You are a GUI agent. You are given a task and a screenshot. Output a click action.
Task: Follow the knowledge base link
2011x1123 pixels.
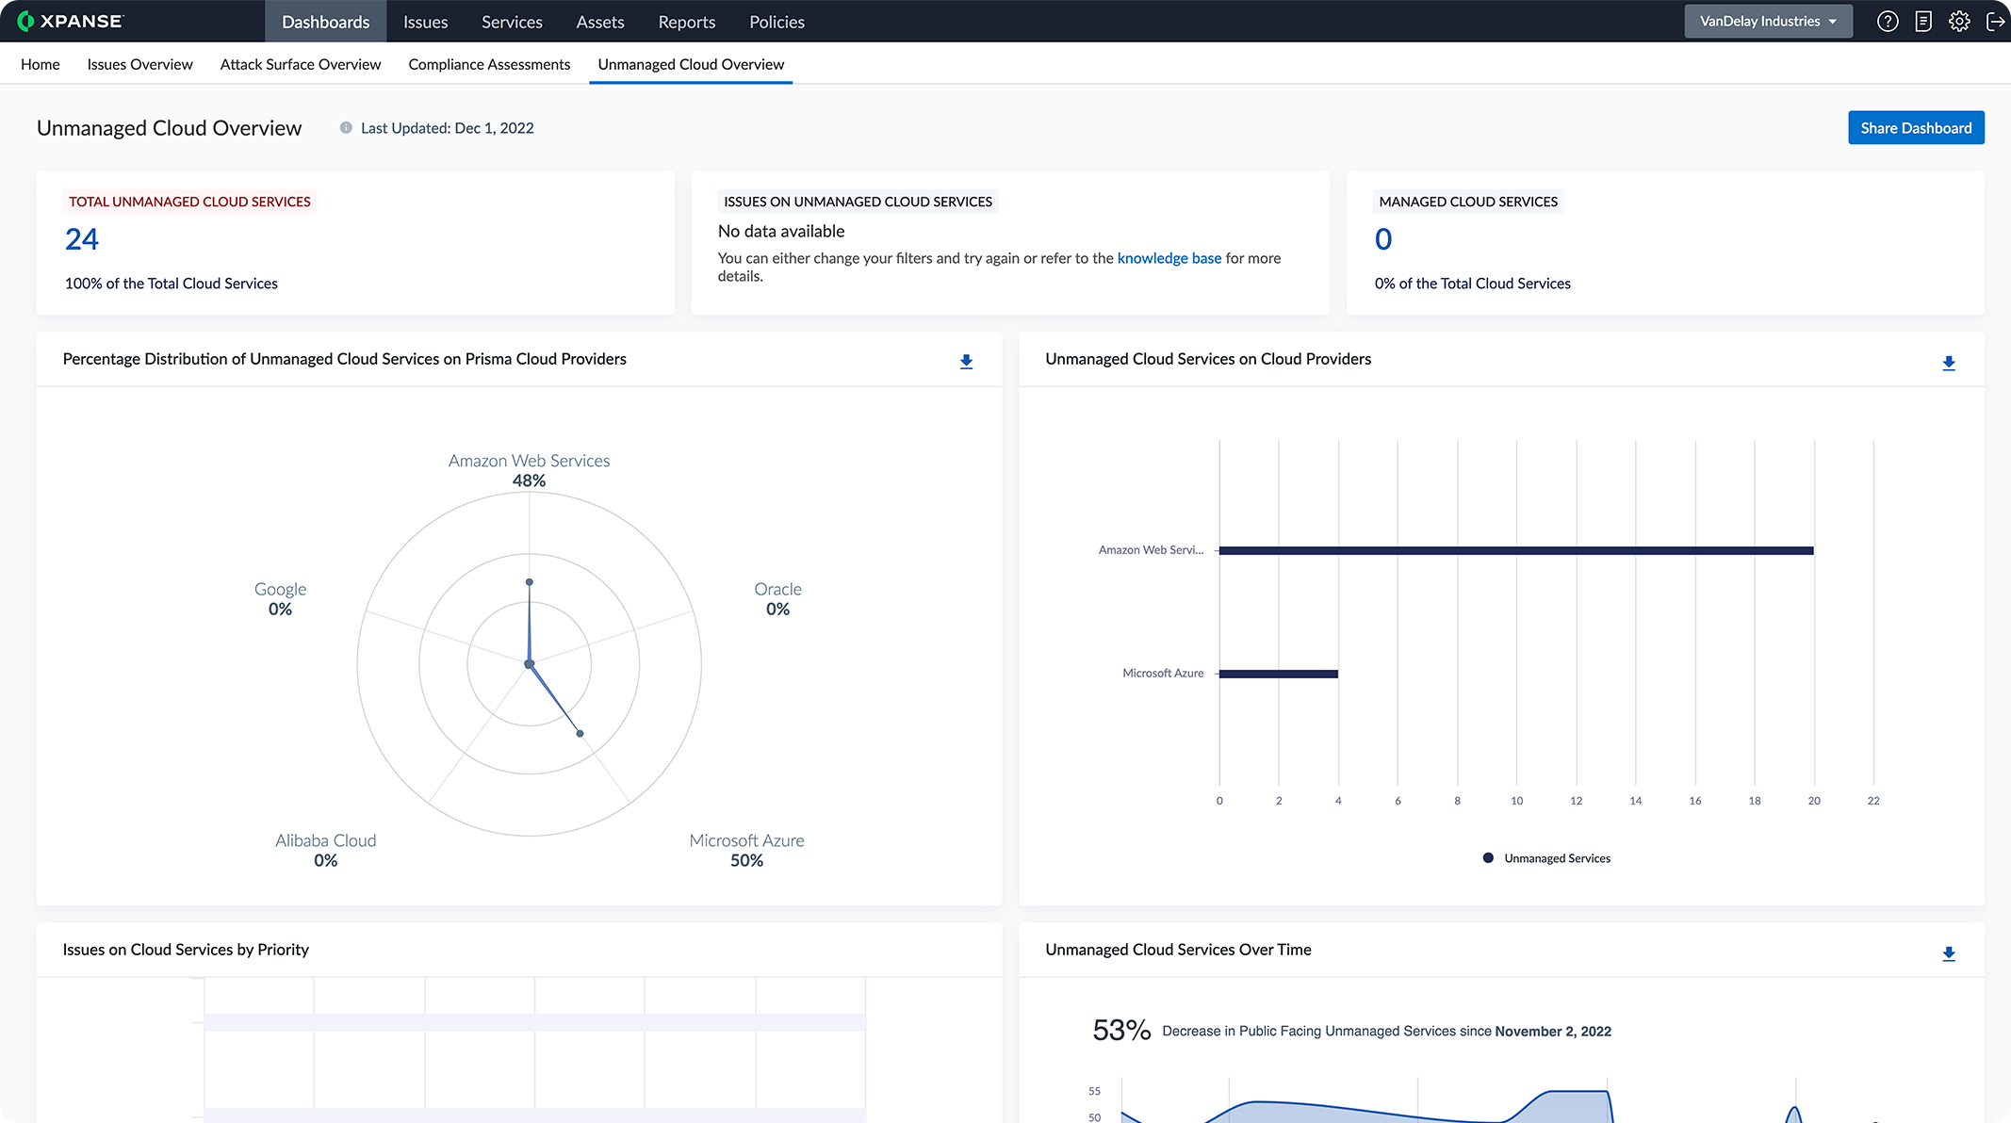click(1169, 258)
